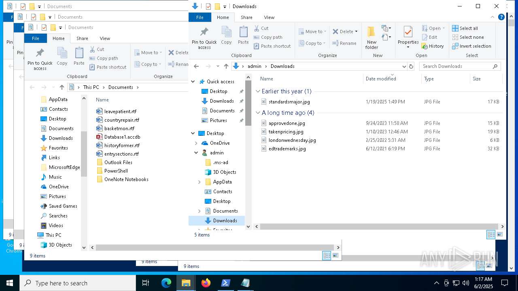
Task: Open Properties in the Downloads ribbon
Action: coord(408,37)
